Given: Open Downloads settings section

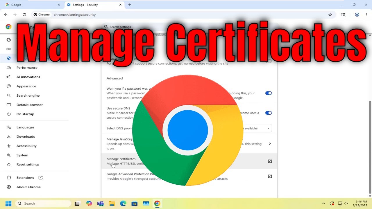Looking at the screenshot, I should tap(26, 137).
